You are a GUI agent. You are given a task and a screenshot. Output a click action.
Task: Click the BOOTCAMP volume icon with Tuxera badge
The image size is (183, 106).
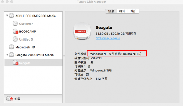15,31
